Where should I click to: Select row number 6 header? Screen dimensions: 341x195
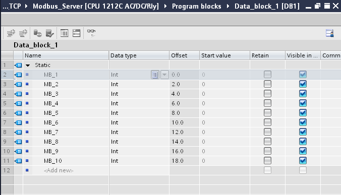pos(7,113)
